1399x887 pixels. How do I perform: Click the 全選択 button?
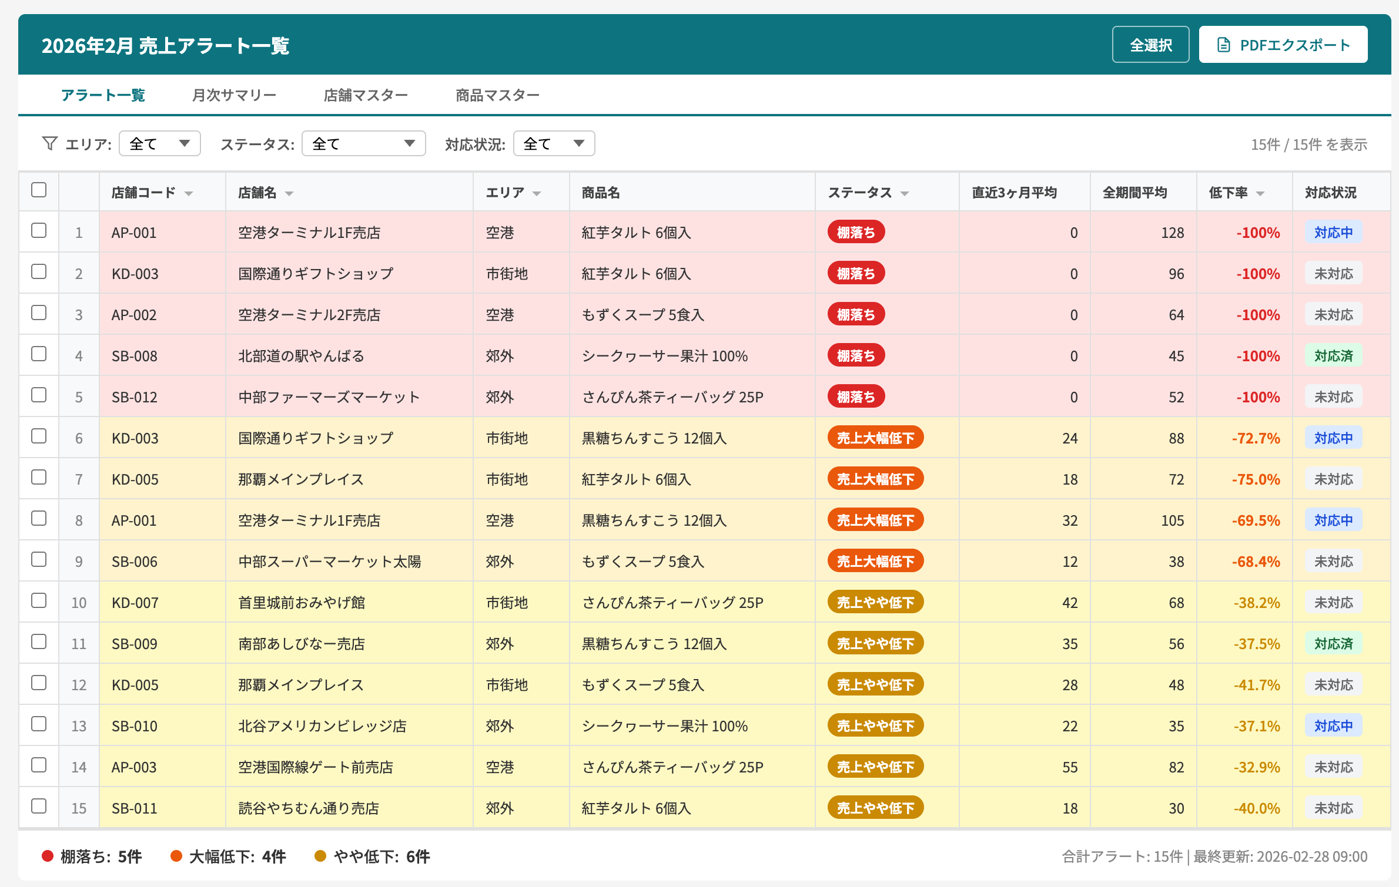[x=1150, y=43]
